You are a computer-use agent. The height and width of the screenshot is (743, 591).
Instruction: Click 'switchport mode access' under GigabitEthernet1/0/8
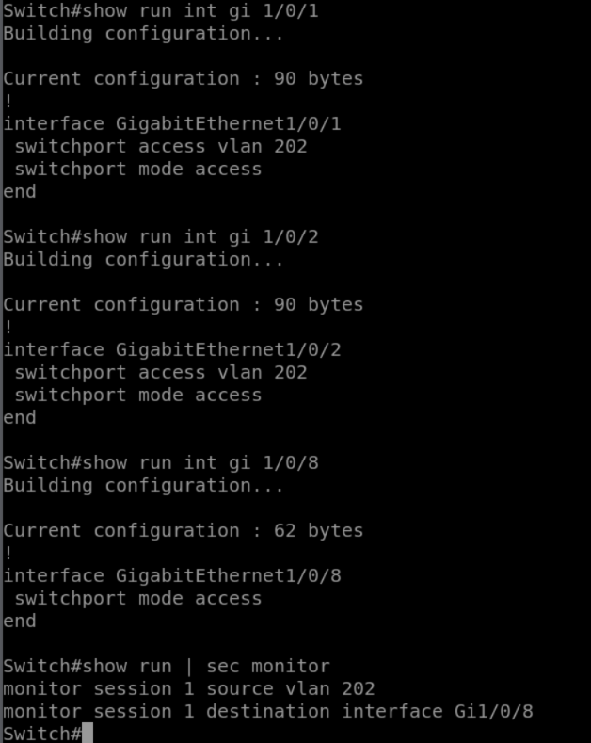[x=137, y=598]
